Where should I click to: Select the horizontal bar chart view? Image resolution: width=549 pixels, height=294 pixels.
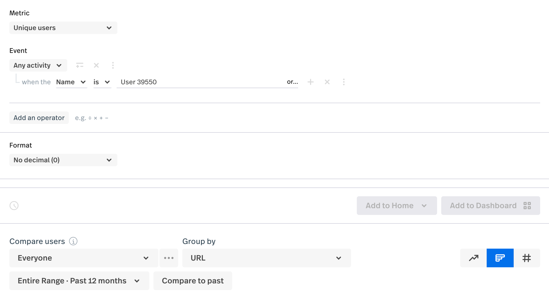coord(500,258)
